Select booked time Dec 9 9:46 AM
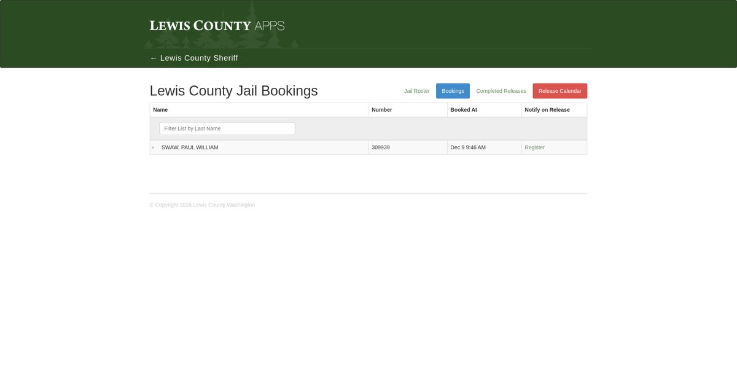This screenshot has height=381, width=737. (x=468, y=147)
